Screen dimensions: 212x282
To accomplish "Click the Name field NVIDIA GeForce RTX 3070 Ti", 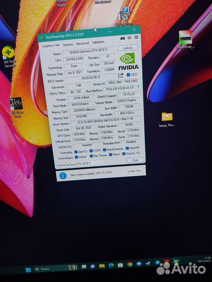I will pyautogui.click(x=88, y=51).
